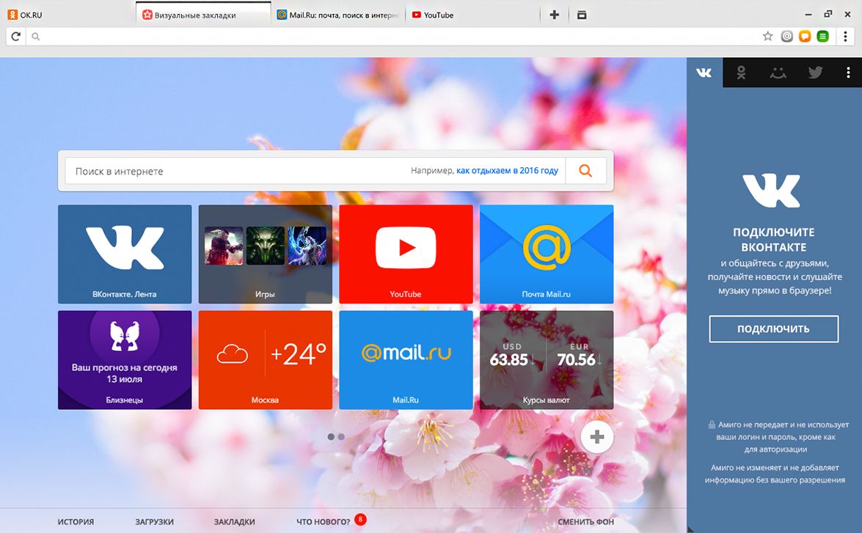Click the sidebar collapse corner arrow
The width and height of the screenshot is (862, 533).
(x=690, y=530)
